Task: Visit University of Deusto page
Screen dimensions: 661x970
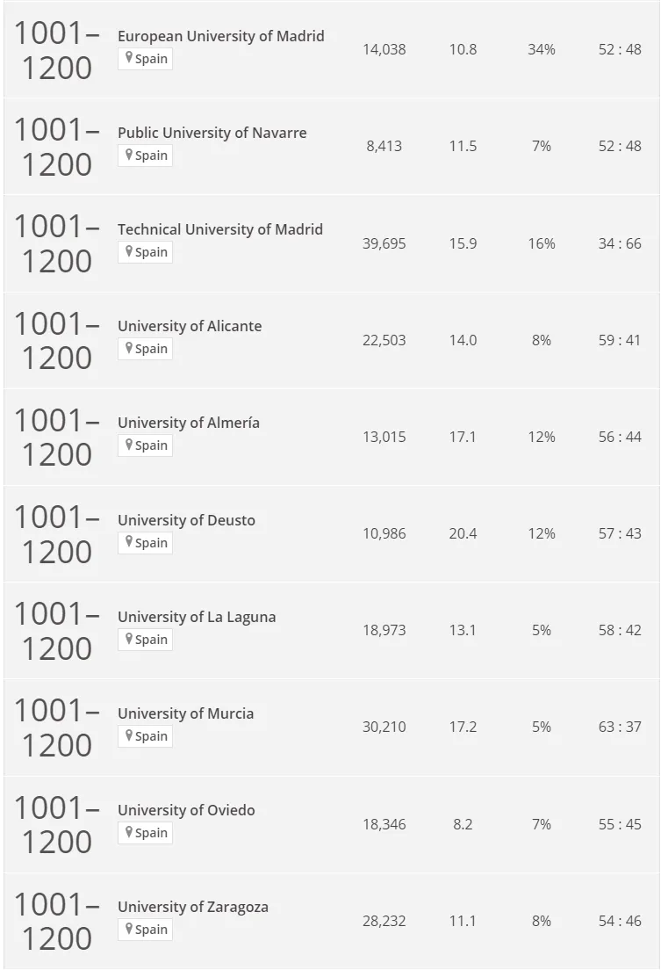Action: (186, 520)
